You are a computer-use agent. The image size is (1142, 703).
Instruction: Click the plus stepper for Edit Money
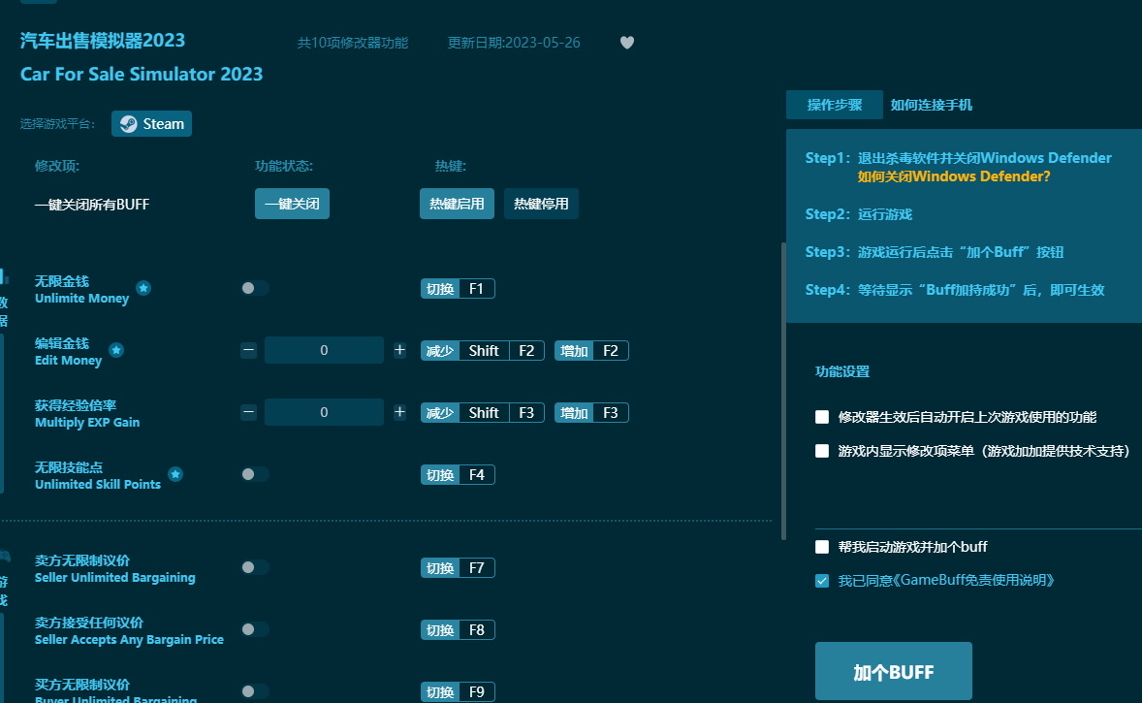click(399, 350)
